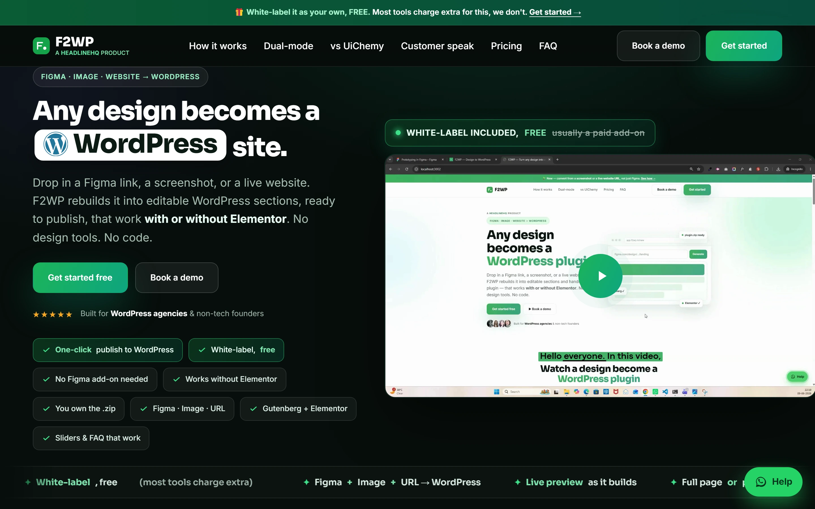Click the 'Incognito' indicator in the video's browser

coord(794,169)
